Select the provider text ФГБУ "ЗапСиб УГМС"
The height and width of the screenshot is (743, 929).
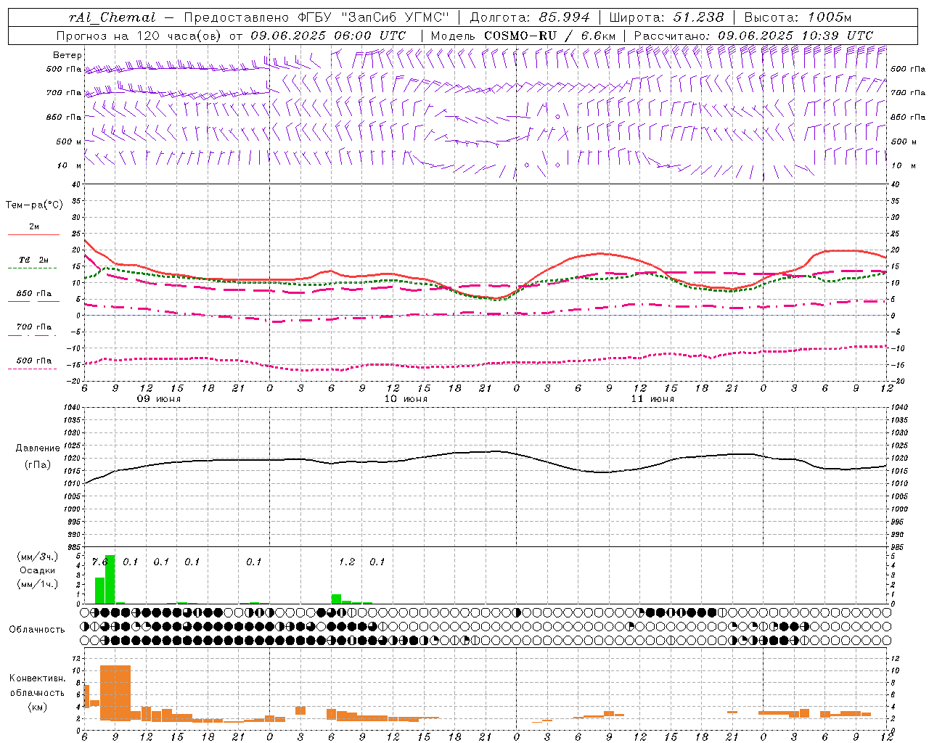[374, 17]
